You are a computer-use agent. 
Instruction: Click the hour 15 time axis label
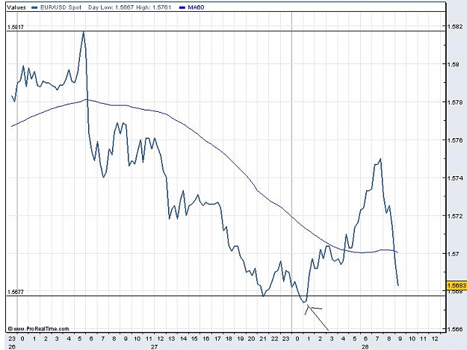pos(194,339)
